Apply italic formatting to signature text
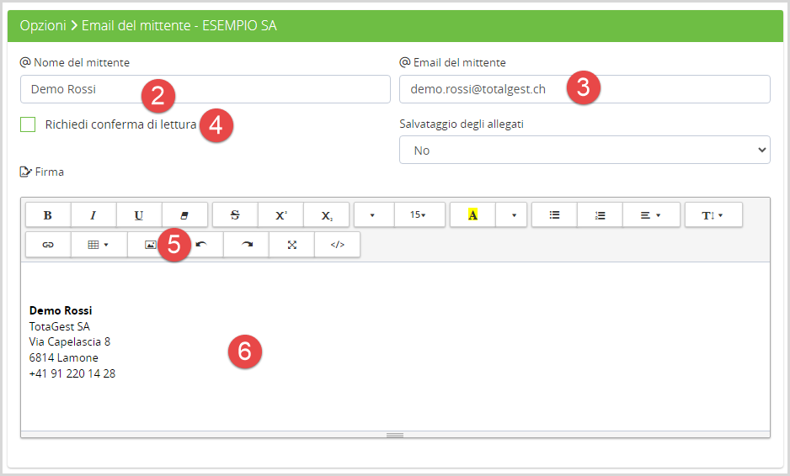This screenshot has height=476, width=790. 93,214
